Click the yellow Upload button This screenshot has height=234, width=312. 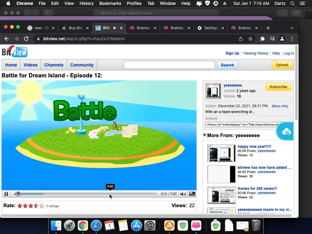282,65
